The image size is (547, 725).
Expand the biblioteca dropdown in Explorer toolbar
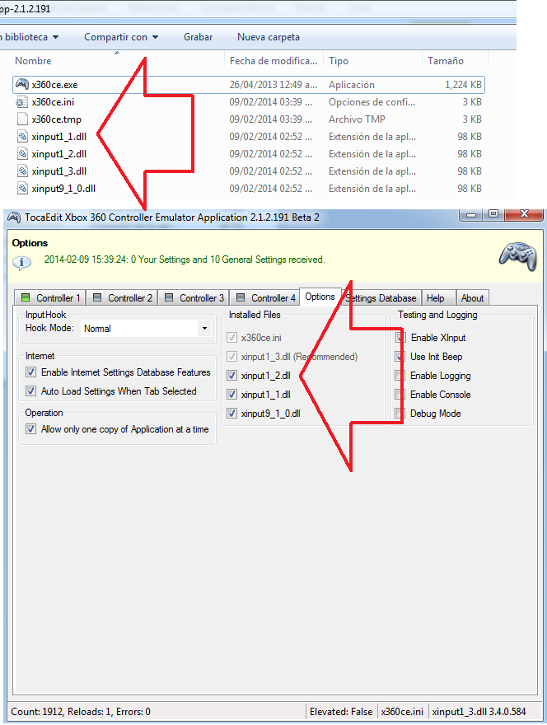click(30, 37)
